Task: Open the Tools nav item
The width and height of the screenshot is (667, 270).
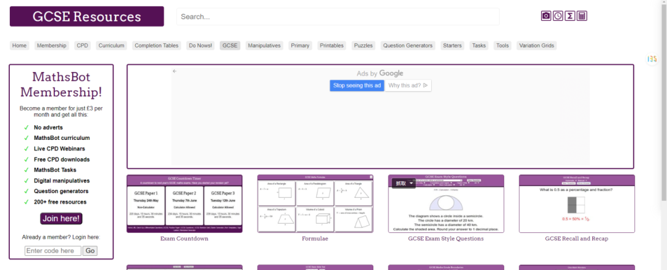Action: (x=502, y=46)
